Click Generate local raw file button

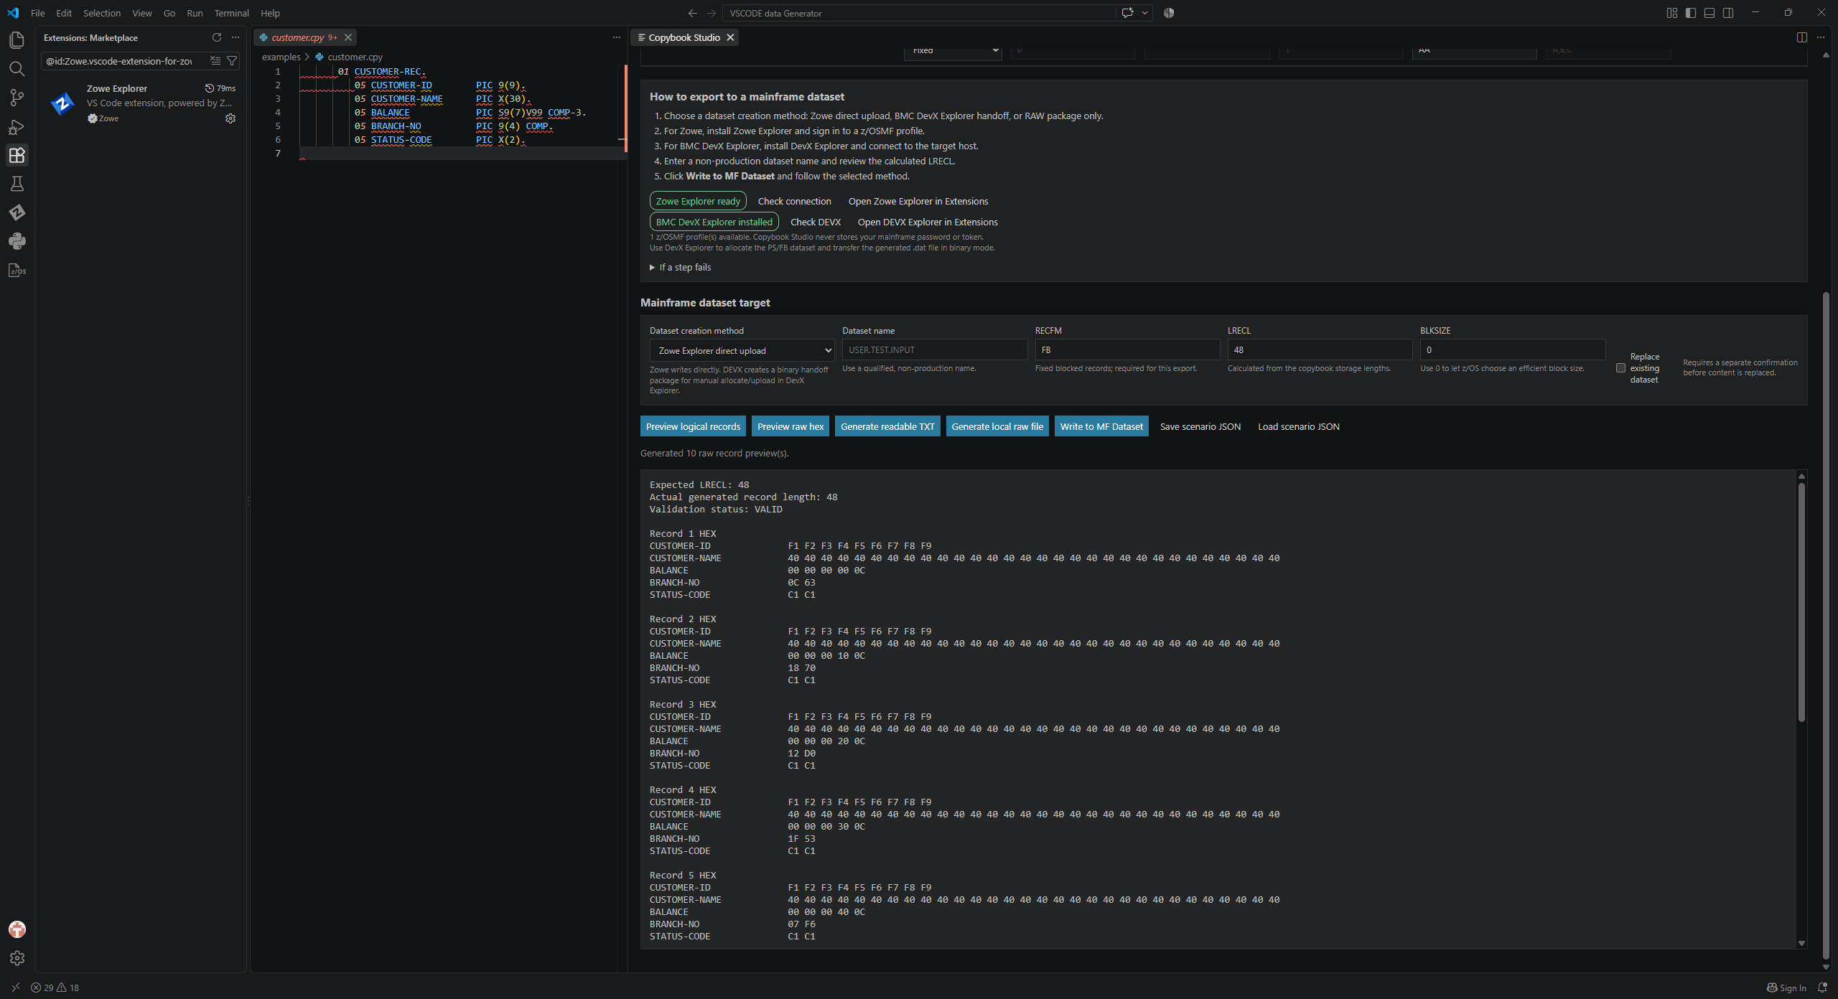point(997,426)
